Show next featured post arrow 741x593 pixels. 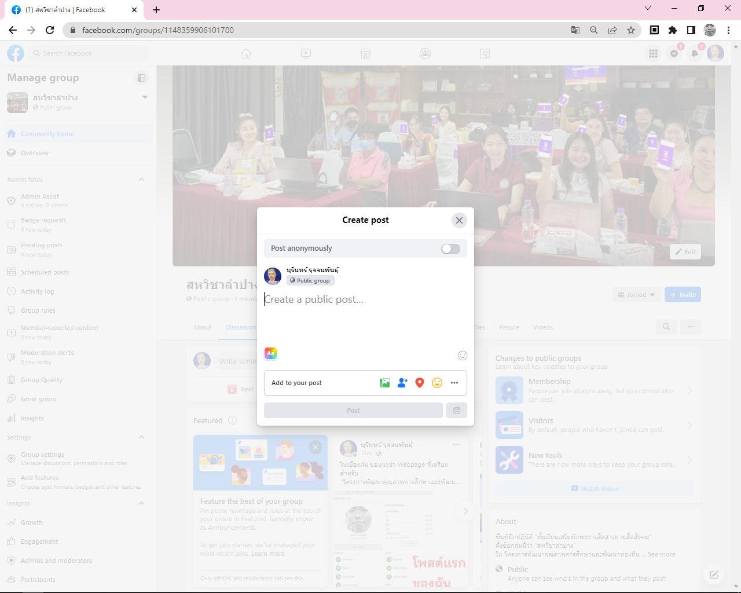click(x=465, y=511)
